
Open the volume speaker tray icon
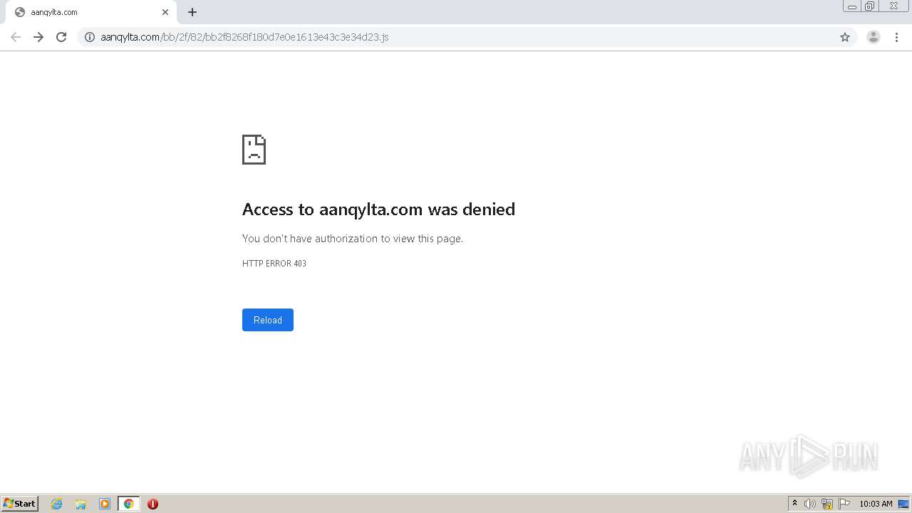click(810, 504)
